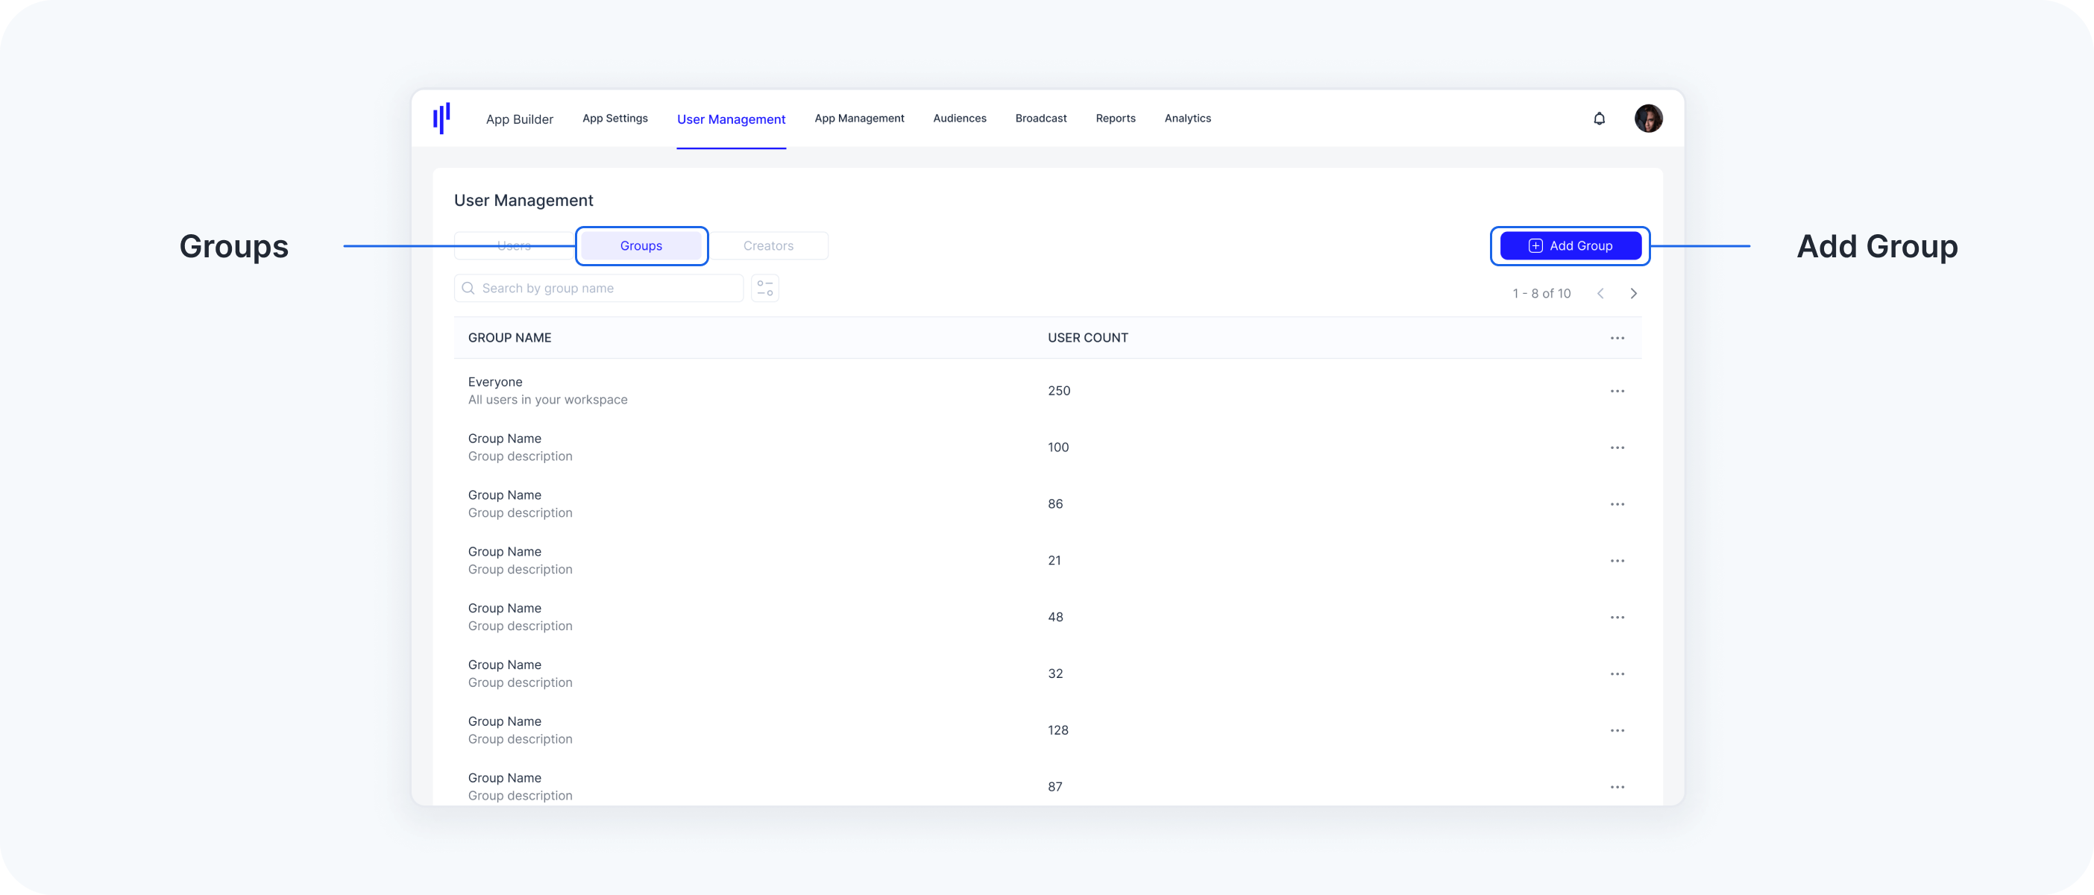
Task: Open notifications bell
Action: 1599,119
